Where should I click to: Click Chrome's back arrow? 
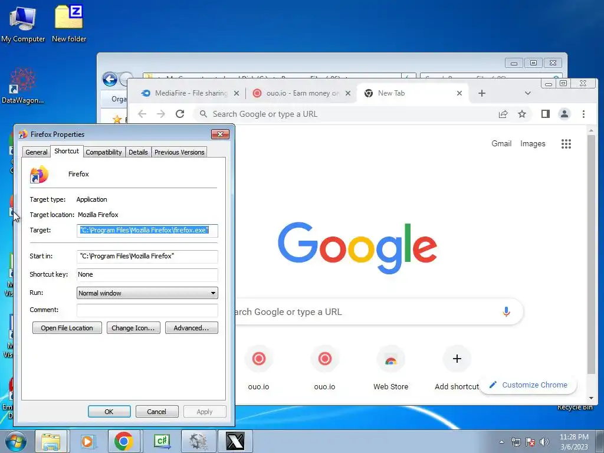pyautogui.click(x=142, y=114)
